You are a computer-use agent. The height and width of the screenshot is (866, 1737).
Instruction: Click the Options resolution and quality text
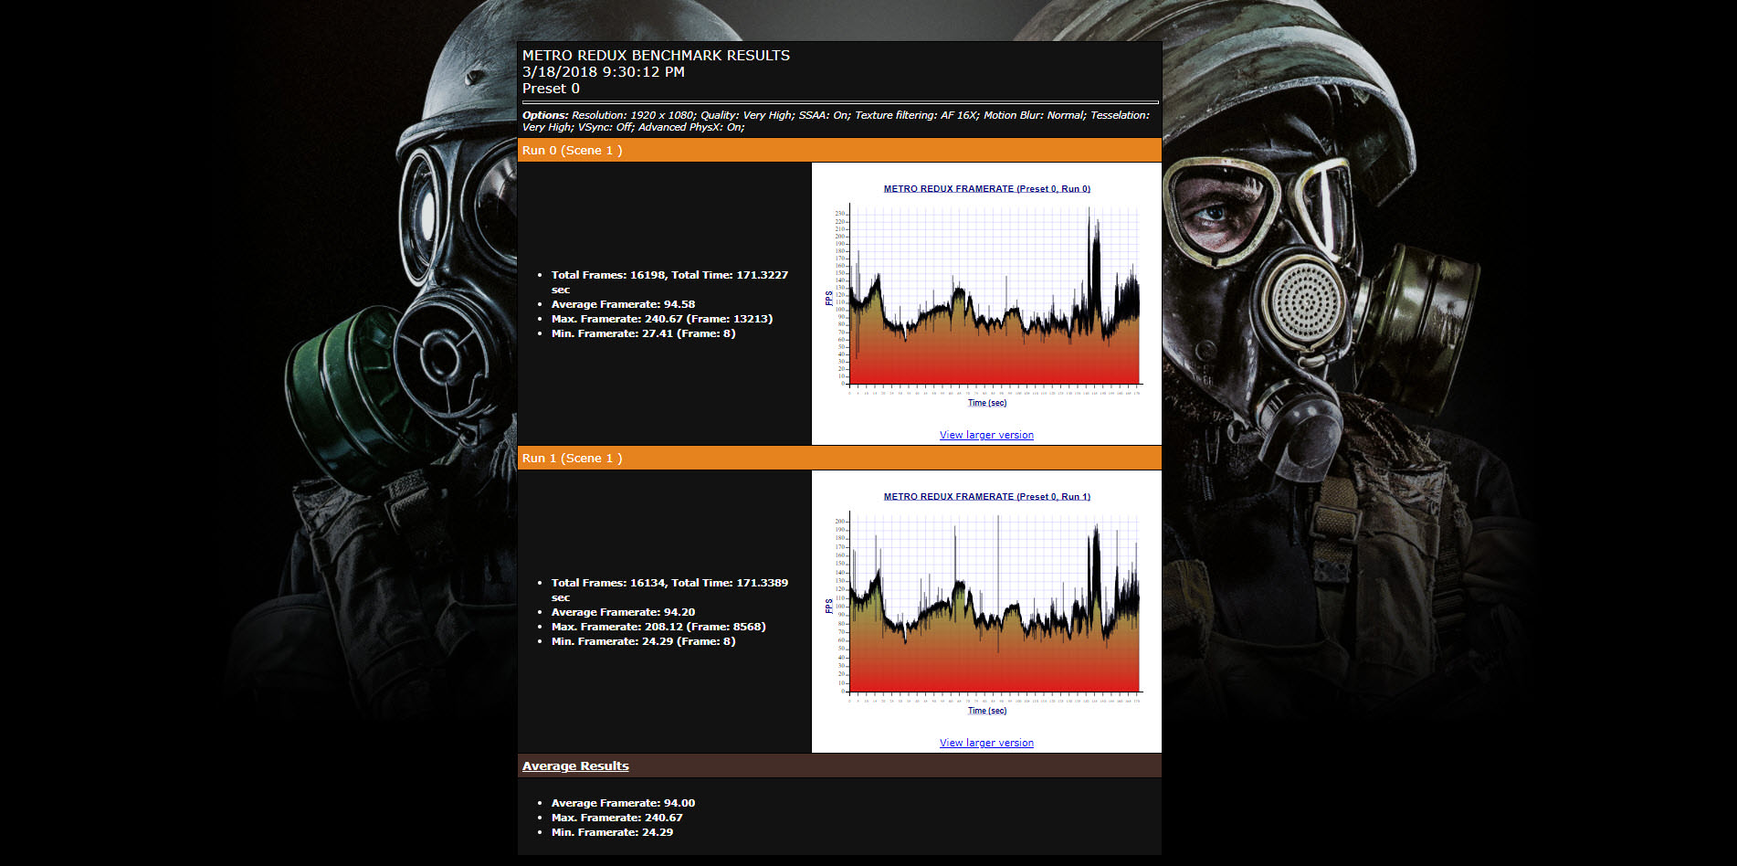coord(836,121)
